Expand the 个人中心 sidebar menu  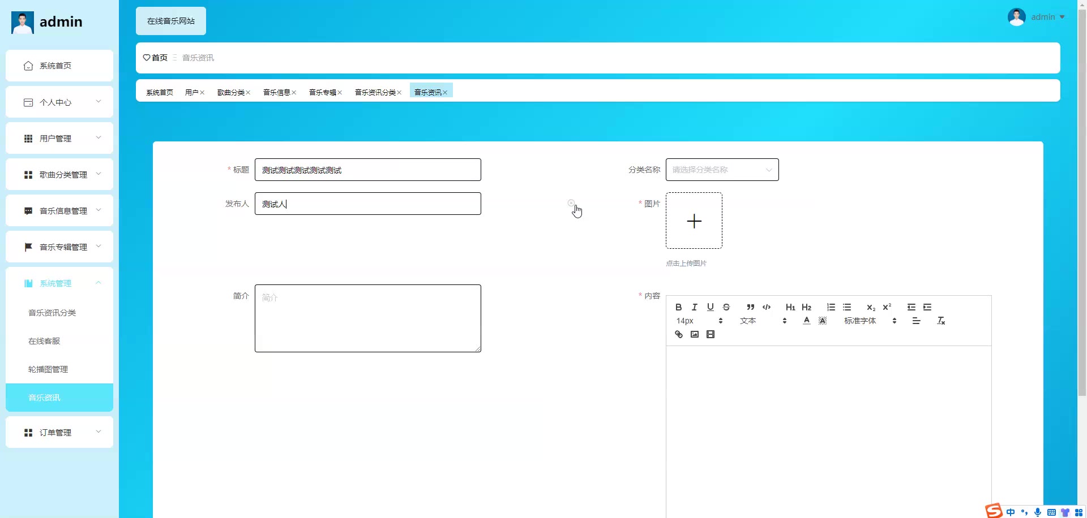point(59,102)
